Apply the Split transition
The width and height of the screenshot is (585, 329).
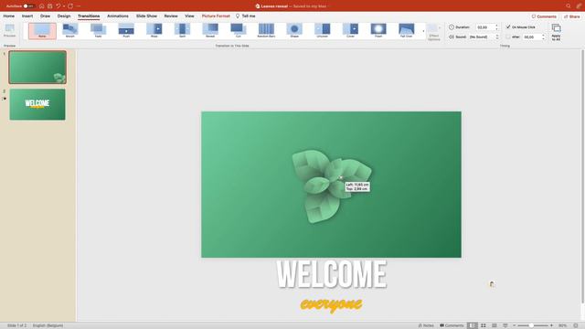pos(182,30)
